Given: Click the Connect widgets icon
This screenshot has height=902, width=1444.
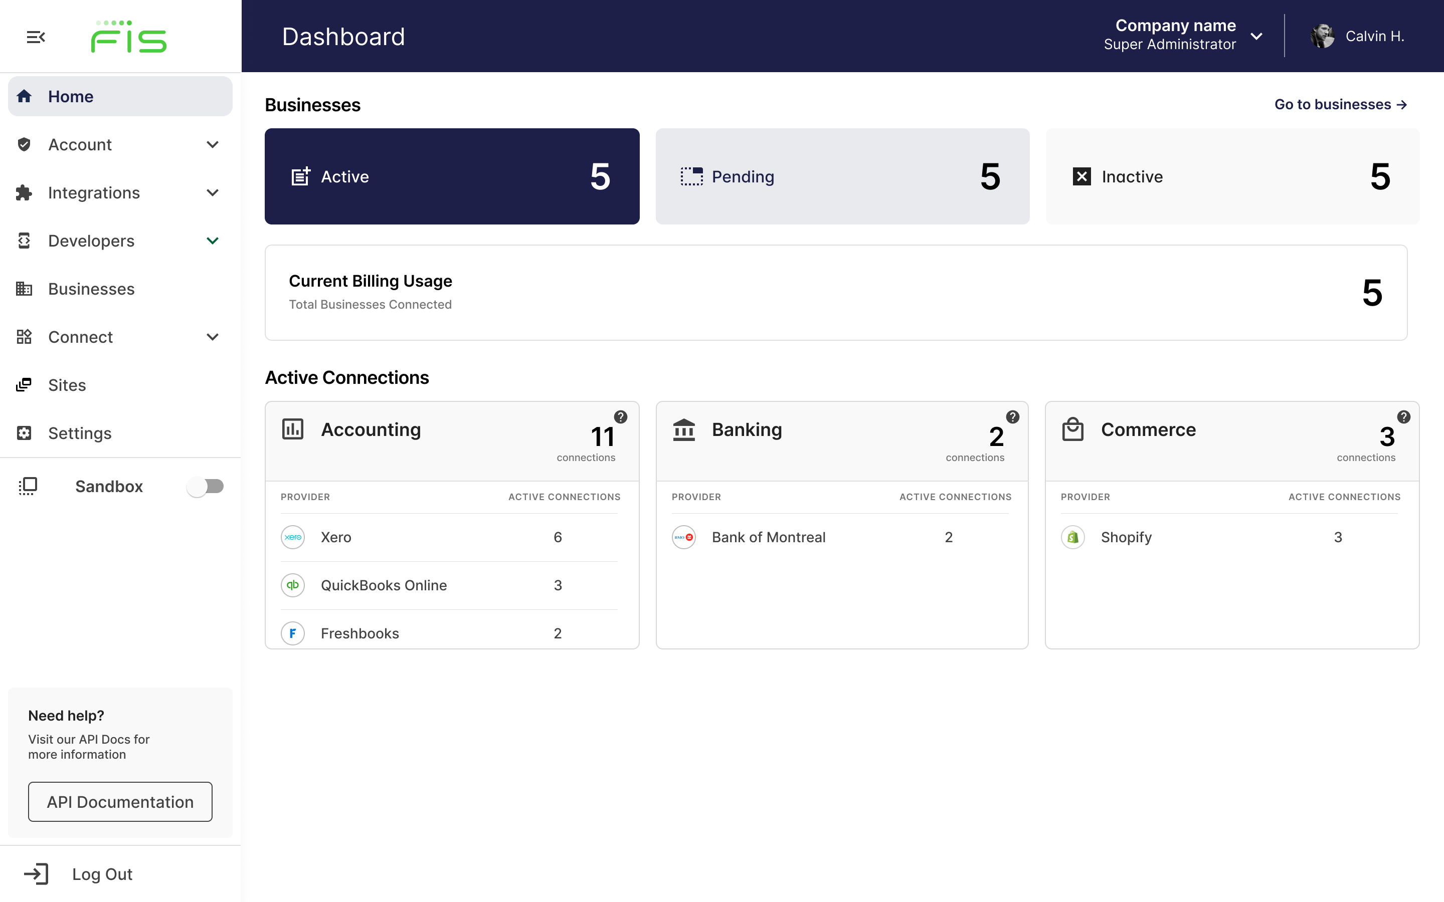Looking at the screenshot, I should 24,336.
